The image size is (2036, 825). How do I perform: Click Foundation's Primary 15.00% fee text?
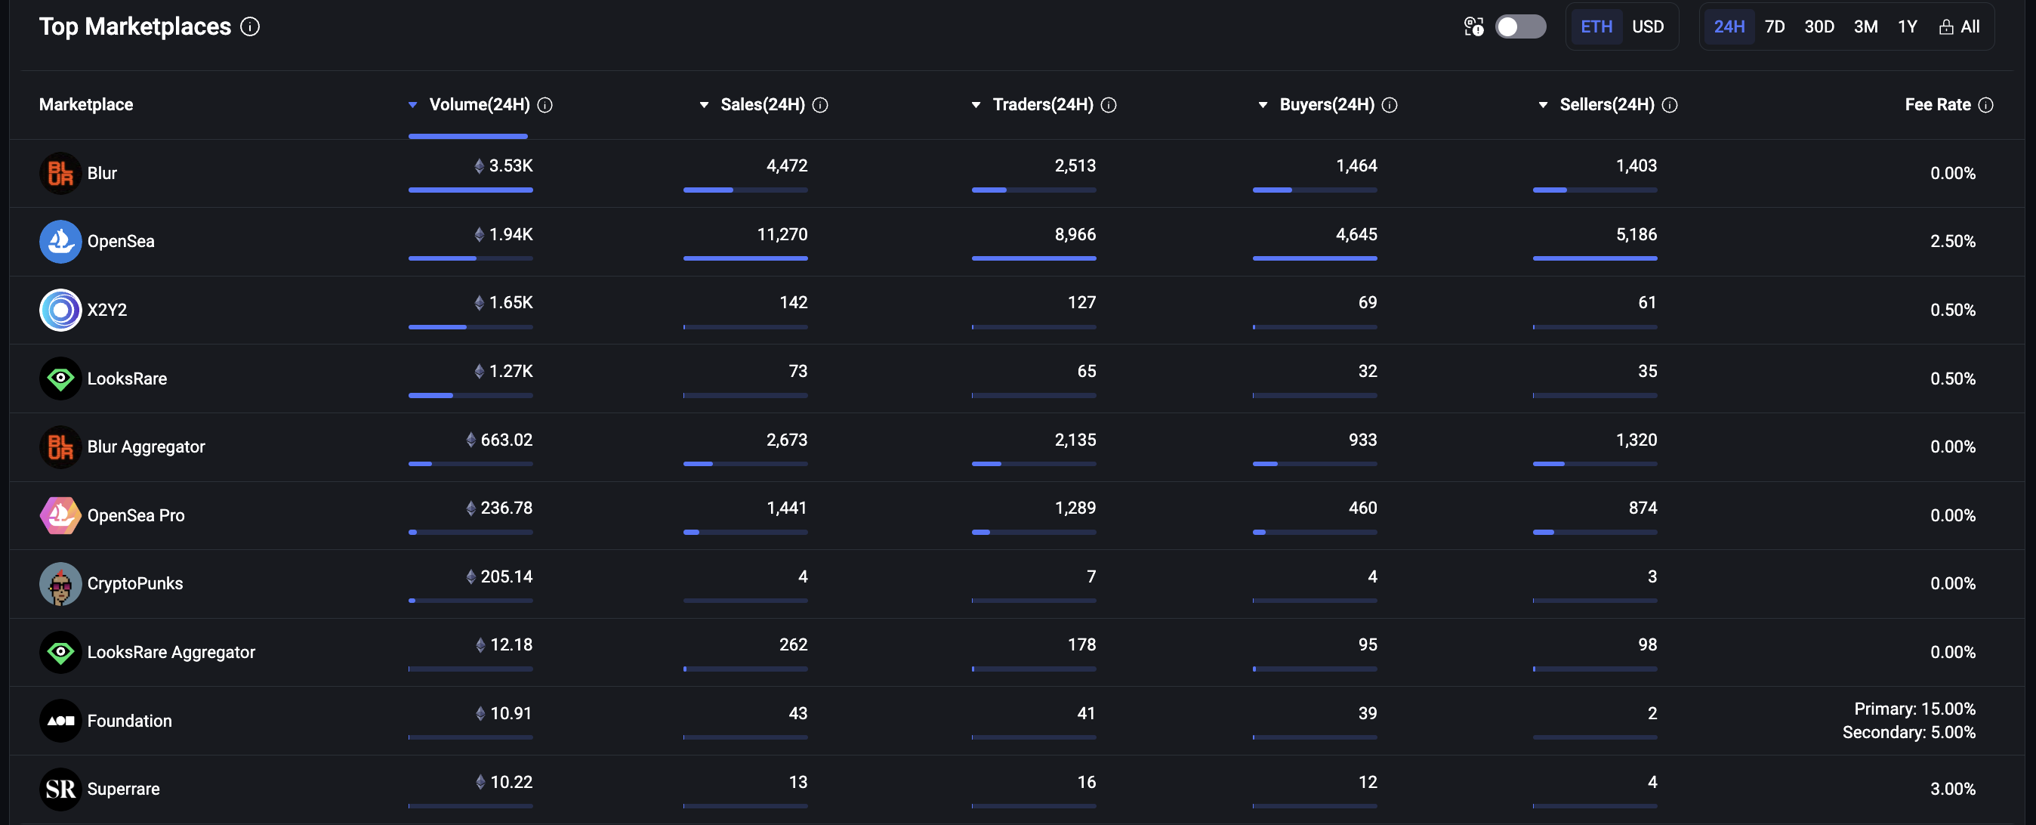(x=1914, y=709)
